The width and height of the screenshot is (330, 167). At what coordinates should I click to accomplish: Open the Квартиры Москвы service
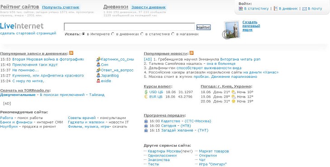pos(164,151)
